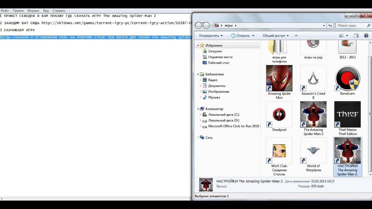Expand the Сеть section arrow
Screen dimensions: 372x209
pos(198,138)
